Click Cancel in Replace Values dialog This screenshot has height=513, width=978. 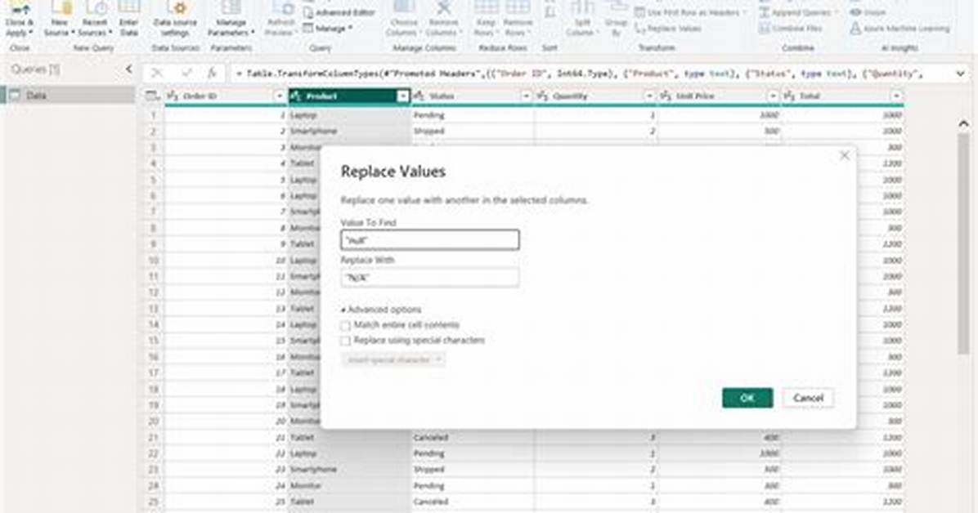(x=808, y=398)
